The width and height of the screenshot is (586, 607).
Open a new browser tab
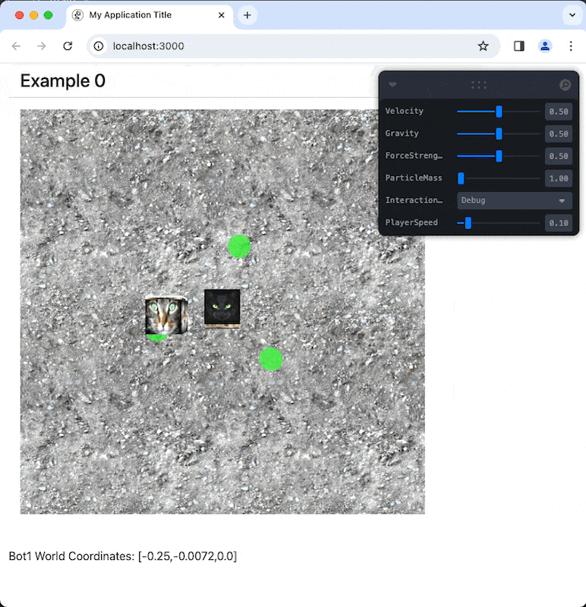tap(247, 15)
